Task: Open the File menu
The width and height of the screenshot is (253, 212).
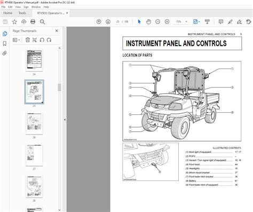Action: 3,7
